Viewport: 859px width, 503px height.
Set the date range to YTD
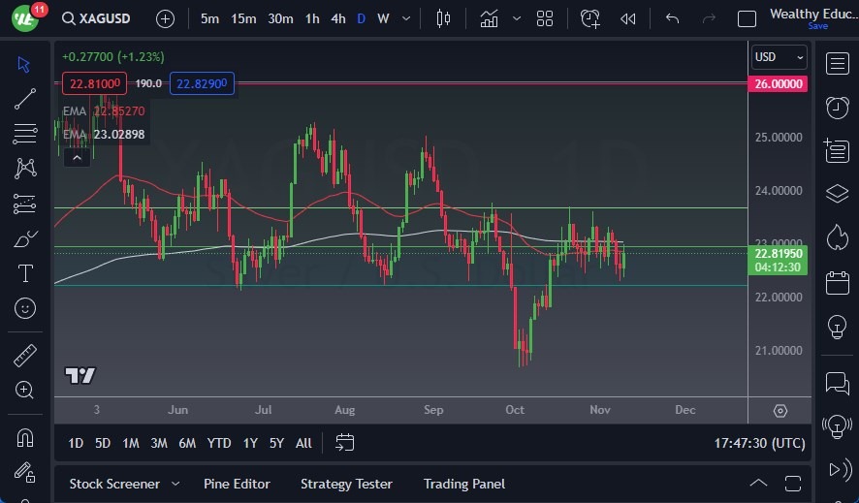tap(219, 443)
